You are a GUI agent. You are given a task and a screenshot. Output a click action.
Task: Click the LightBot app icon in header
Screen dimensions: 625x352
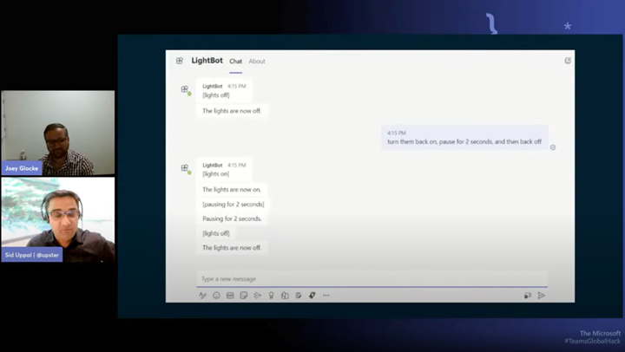(x=180, y=61)
